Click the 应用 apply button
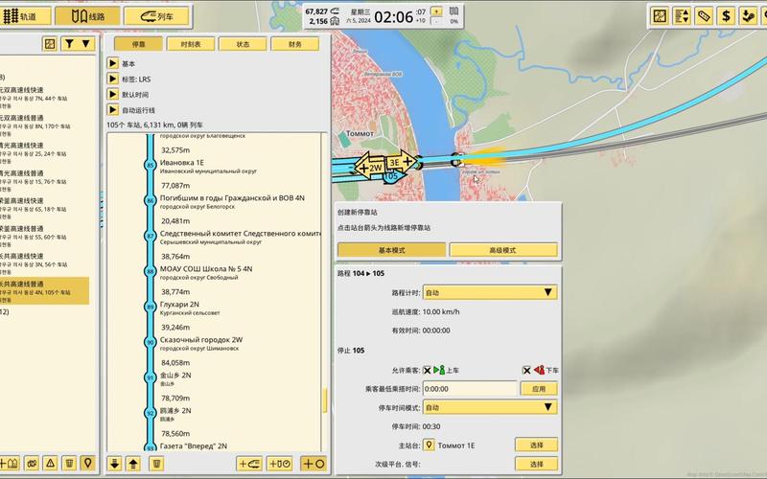The image size is (767, 479). tap(539, 389)
